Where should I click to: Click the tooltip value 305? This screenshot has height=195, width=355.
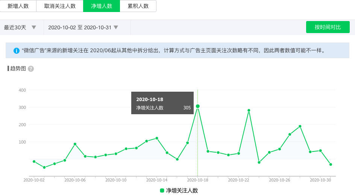187,108
